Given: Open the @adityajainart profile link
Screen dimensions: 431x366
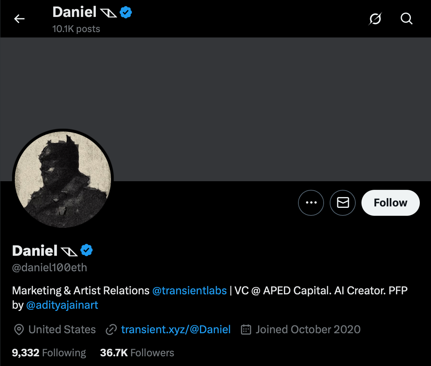Looking at the screenshot, I should [62, 305].
